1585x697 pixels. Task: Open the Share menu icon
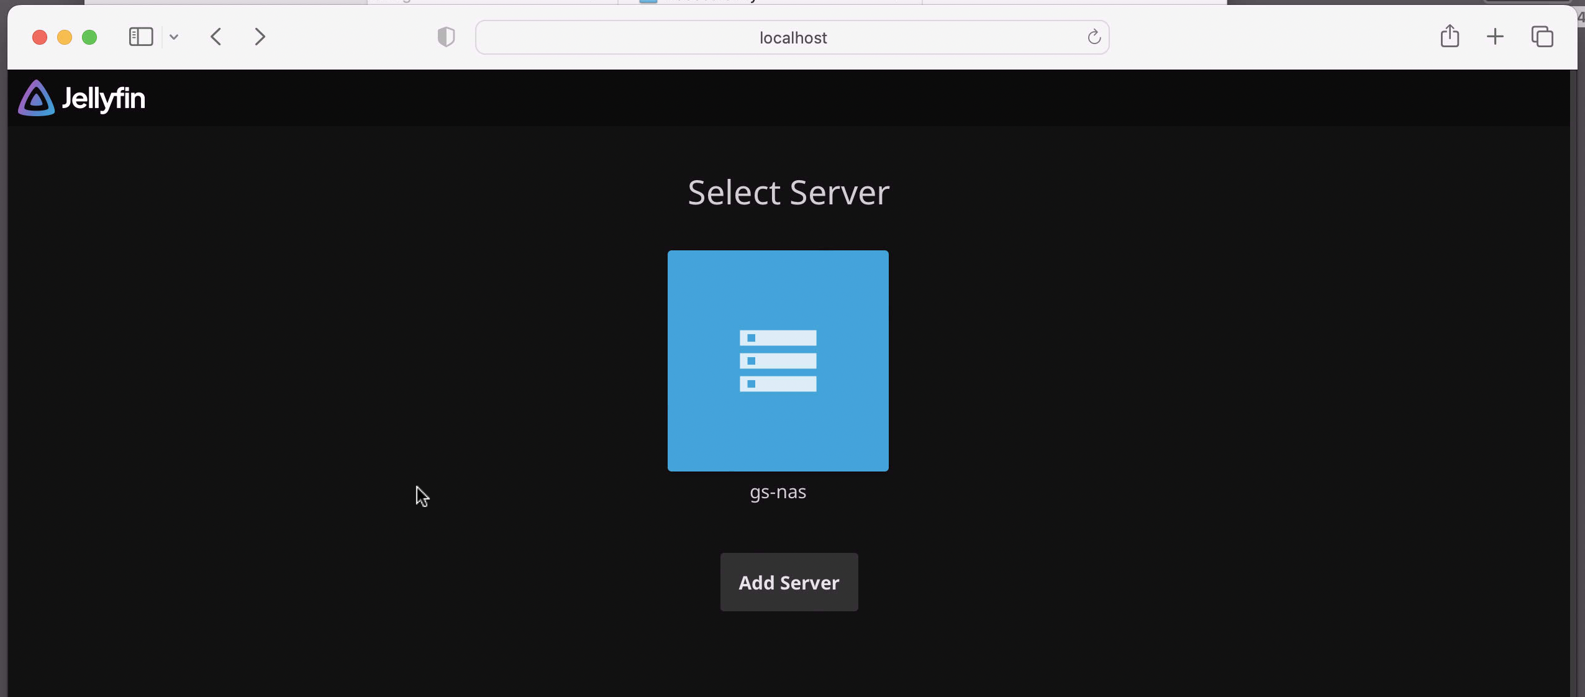[1450, 36]
